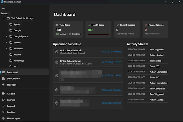Image resolution: width=183 pixels, height=122 pixels.
Task: Open Einstellungen via the gear icon
Action: pos(3,119)
